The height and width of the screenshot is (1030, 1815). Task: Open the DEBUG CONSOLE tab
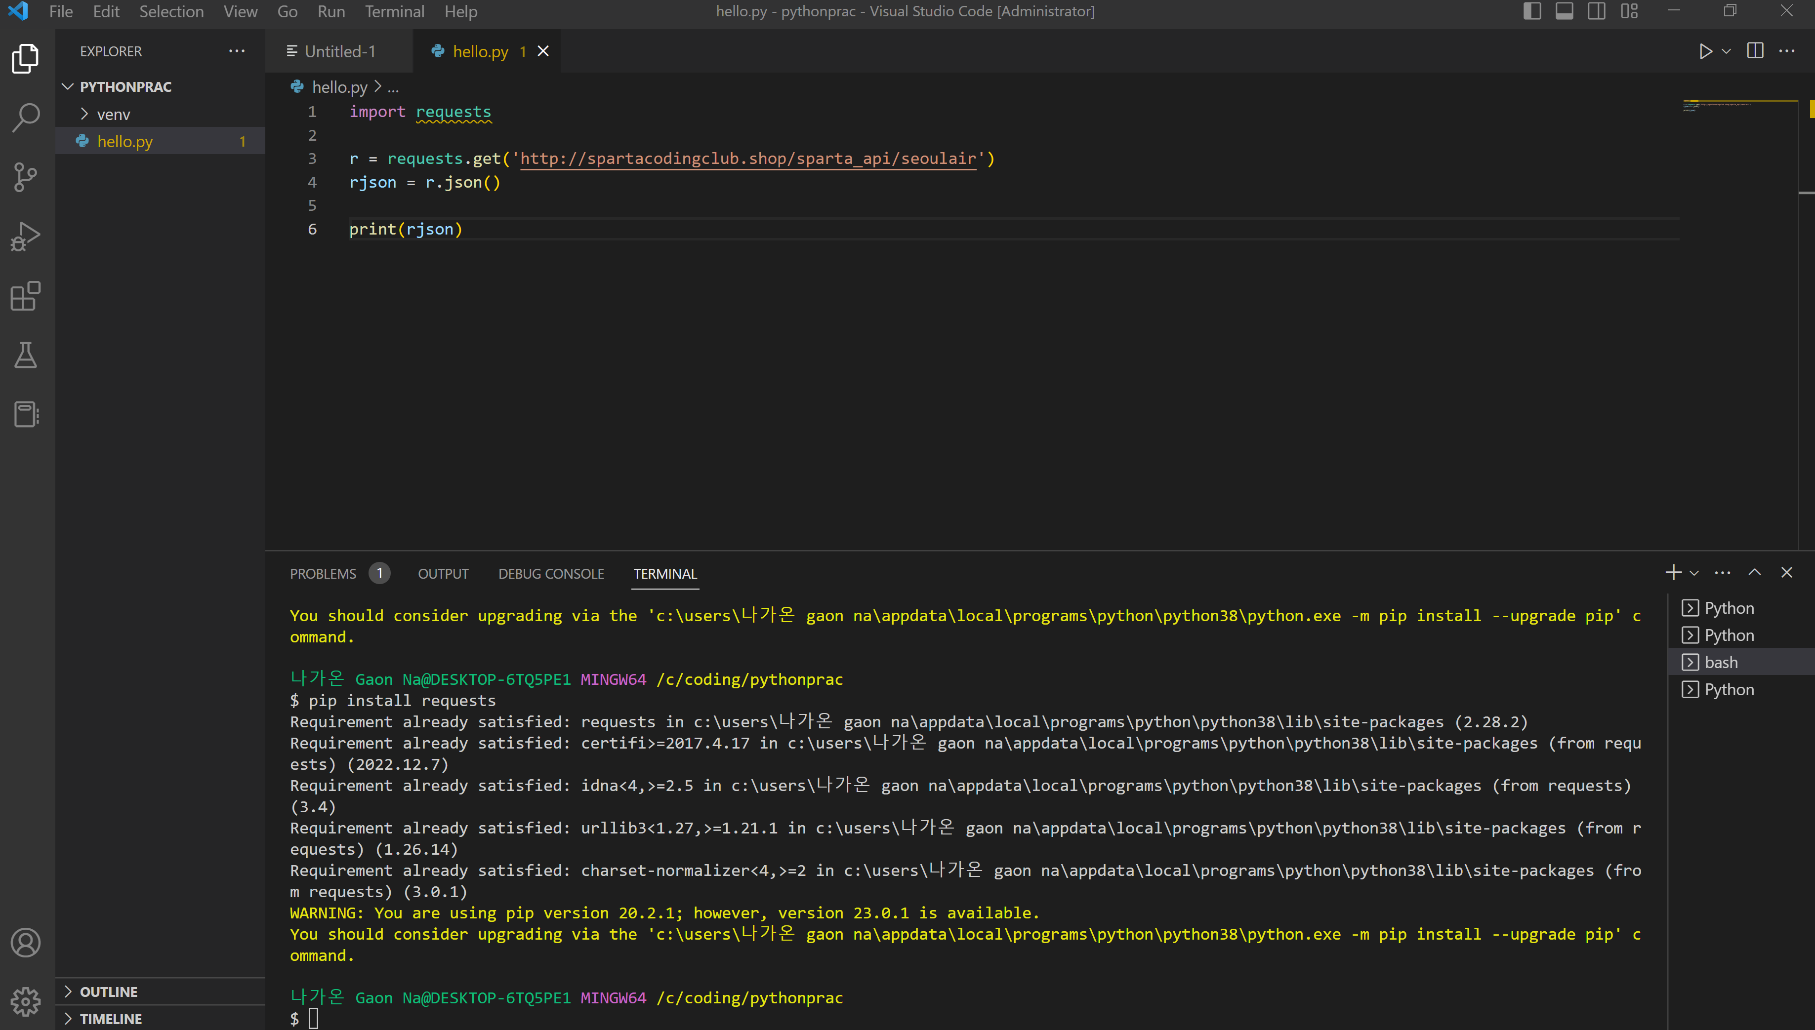[551, 574]
